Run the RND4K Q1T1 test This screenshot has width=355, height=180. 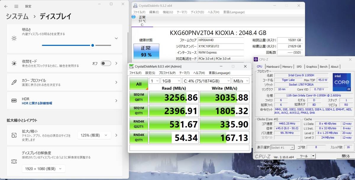(x=139, y=137)
